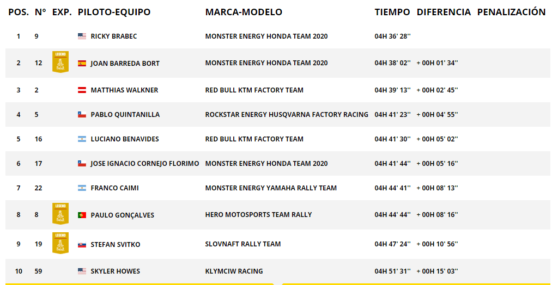Open rider Ricky Brabec's name

click(114, 36)
